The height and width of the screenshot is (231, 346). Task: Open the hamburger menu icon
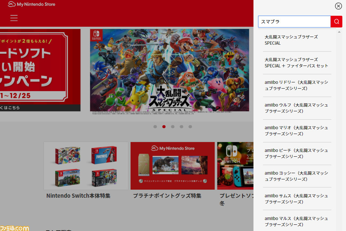pos(14,18)
